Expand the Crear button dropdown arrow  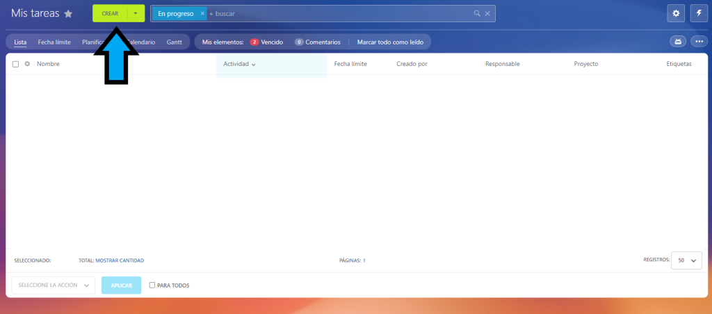click(x=136, y=13)
